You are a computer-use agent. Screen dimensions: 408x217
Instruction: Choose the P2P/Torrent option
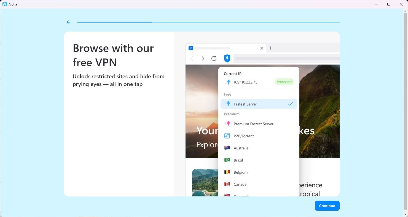[x=259, y=136]
